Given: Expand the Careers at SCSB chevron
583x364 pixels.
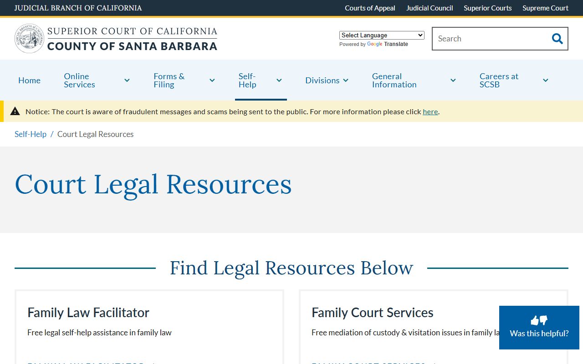Looking at the screenshot, I should tap(546, 81).
